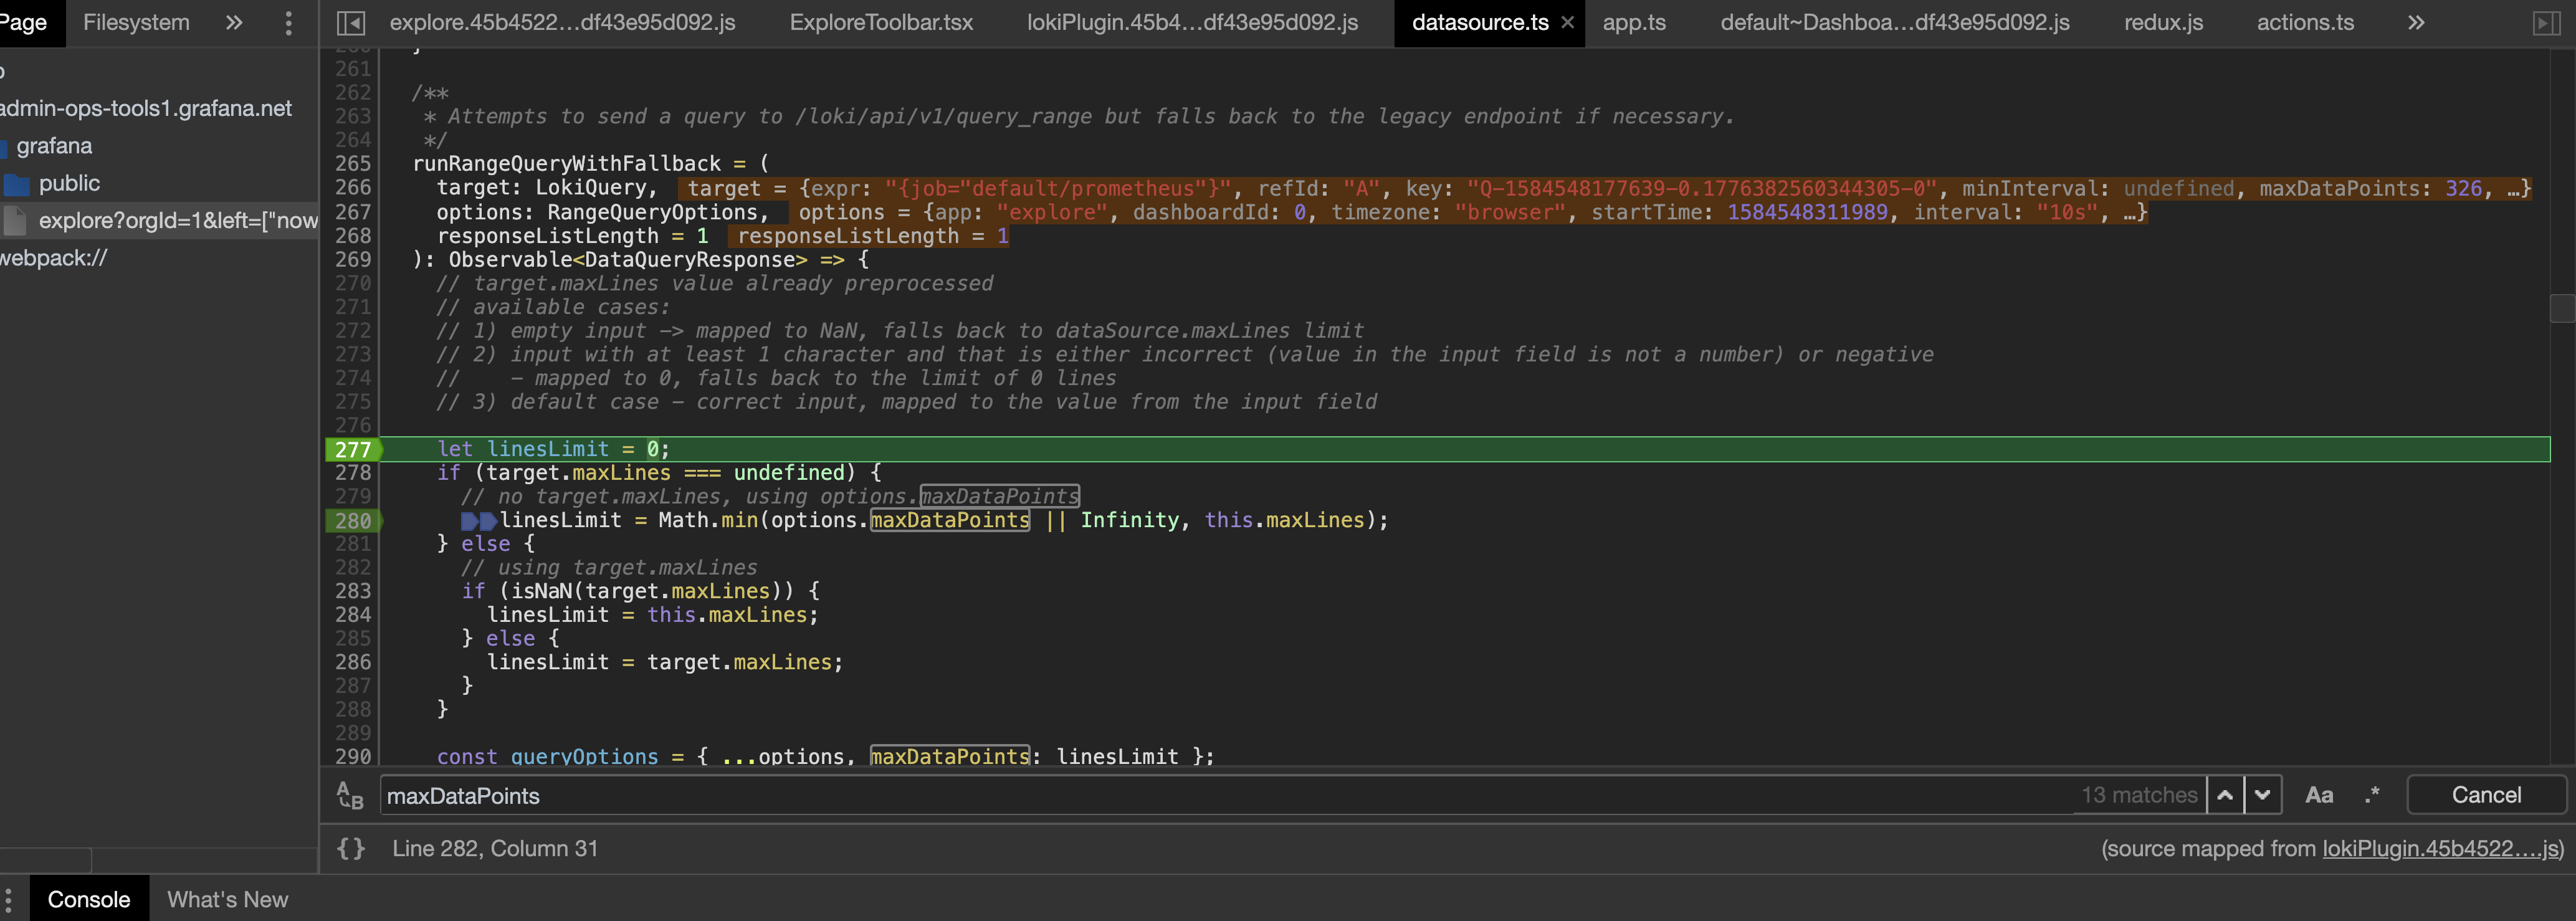Open the Console tab

(88, 898)
